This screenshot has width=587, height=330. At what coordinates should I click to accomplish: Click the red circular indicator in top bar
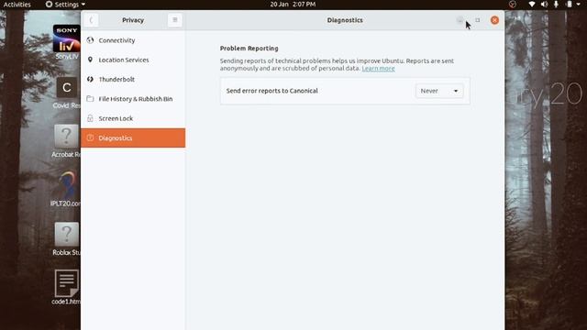click(x=513, y=5)
